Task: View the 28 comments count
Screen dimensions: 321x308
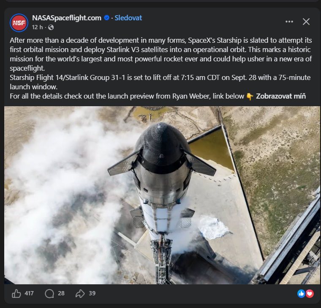Action: coord(61,294)
